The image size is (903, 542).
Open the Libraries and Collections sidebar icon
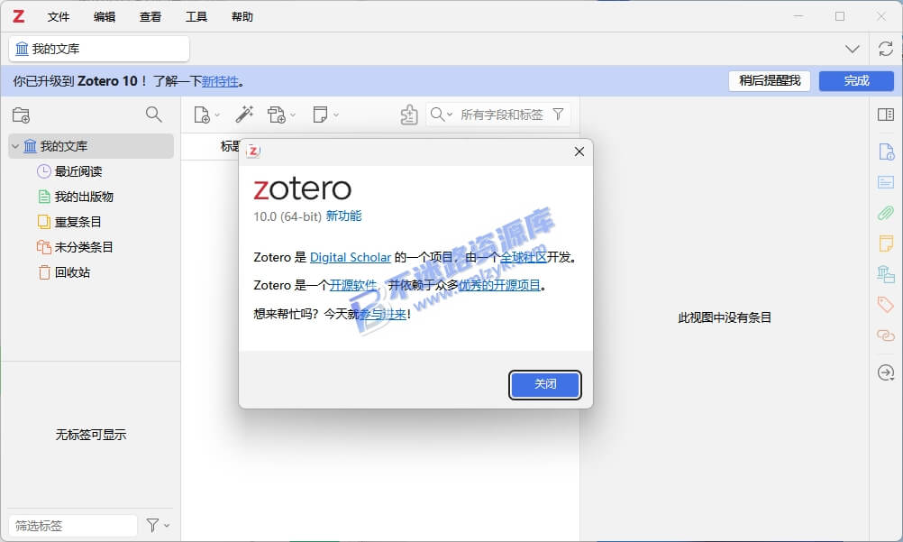point(886,274)
